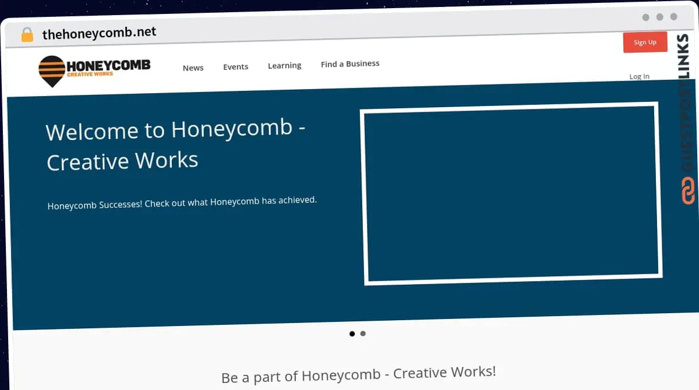Open the News menu item
Screen dimensions: 699x390
[193, 68]
